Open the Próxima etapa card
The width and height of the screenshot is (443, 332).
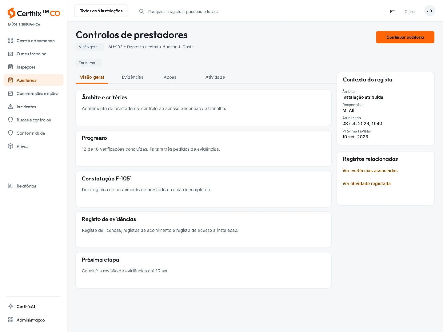203,270
